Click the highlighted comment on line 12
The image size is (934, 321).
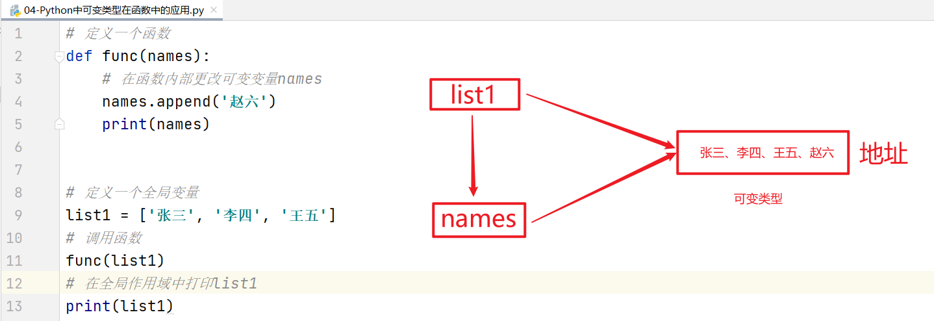pos(162,283)
